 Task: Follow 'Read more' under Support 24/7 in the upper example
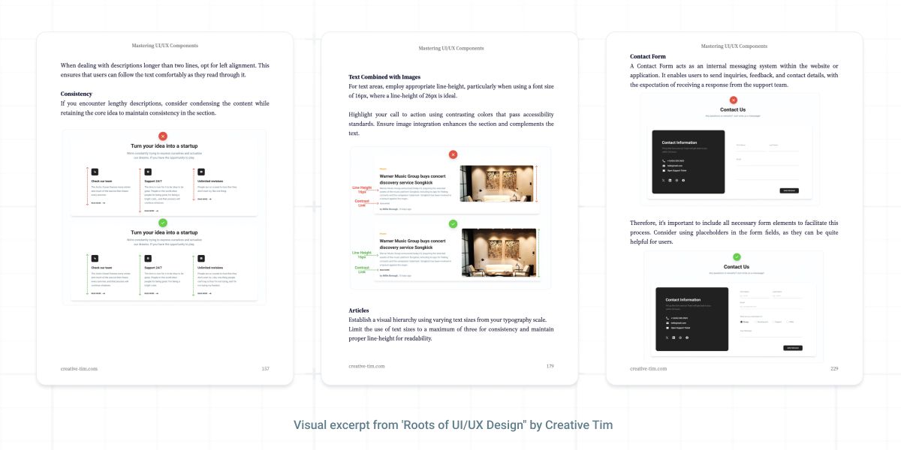(x=149, y=211)
